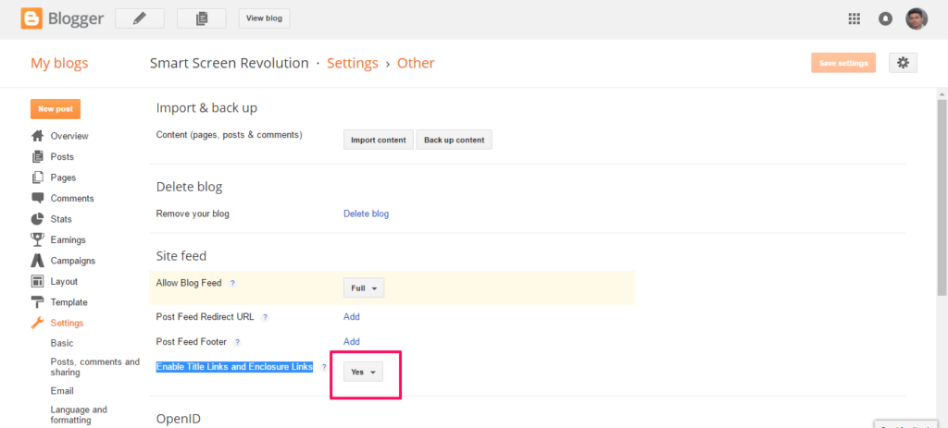
Task: Open the Enable Title Links 'Yes' dropdown
Action: pos(363,372)
